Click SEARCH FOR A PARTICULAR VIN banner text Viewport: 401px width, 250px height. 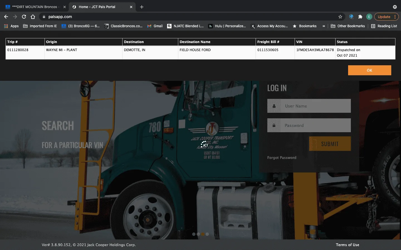[x=72, y=135]
